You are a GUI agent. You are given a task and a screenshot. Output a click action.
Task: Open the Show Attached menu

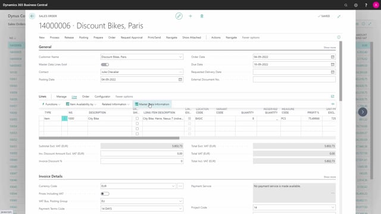(x=192, y=37)
